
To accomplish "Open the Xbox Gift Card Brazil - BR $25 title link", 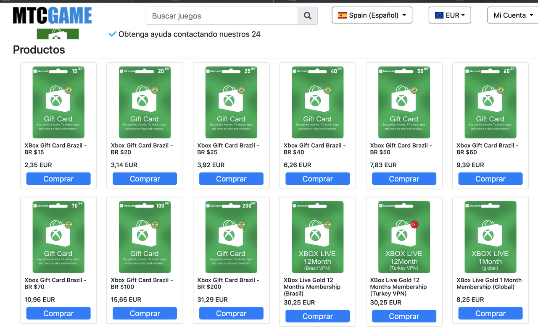I will [x=228, y=149].
